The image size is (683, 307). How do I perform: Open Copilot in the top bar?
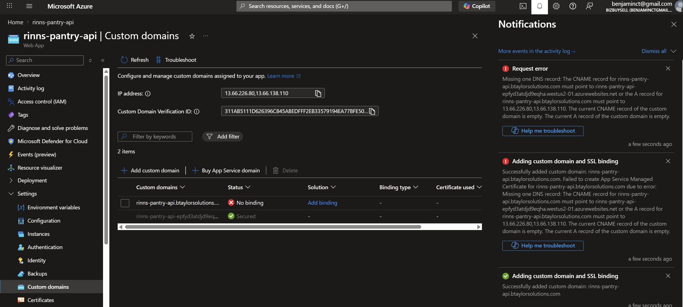coord(477,6)
